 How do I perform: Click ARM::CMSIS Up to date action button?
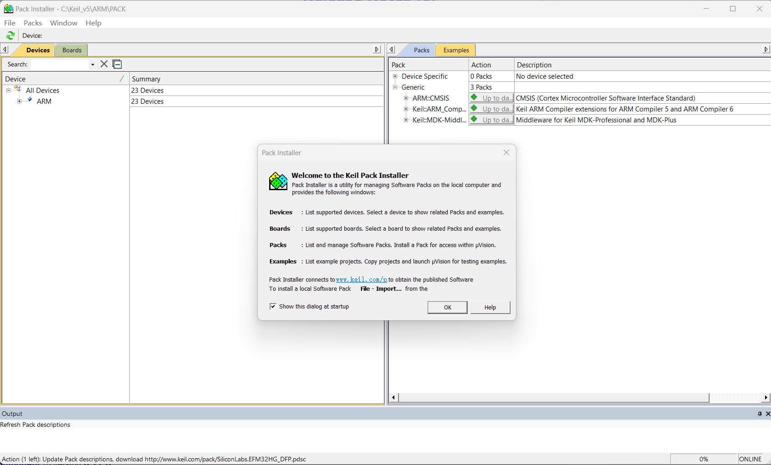tap(492, 98)
